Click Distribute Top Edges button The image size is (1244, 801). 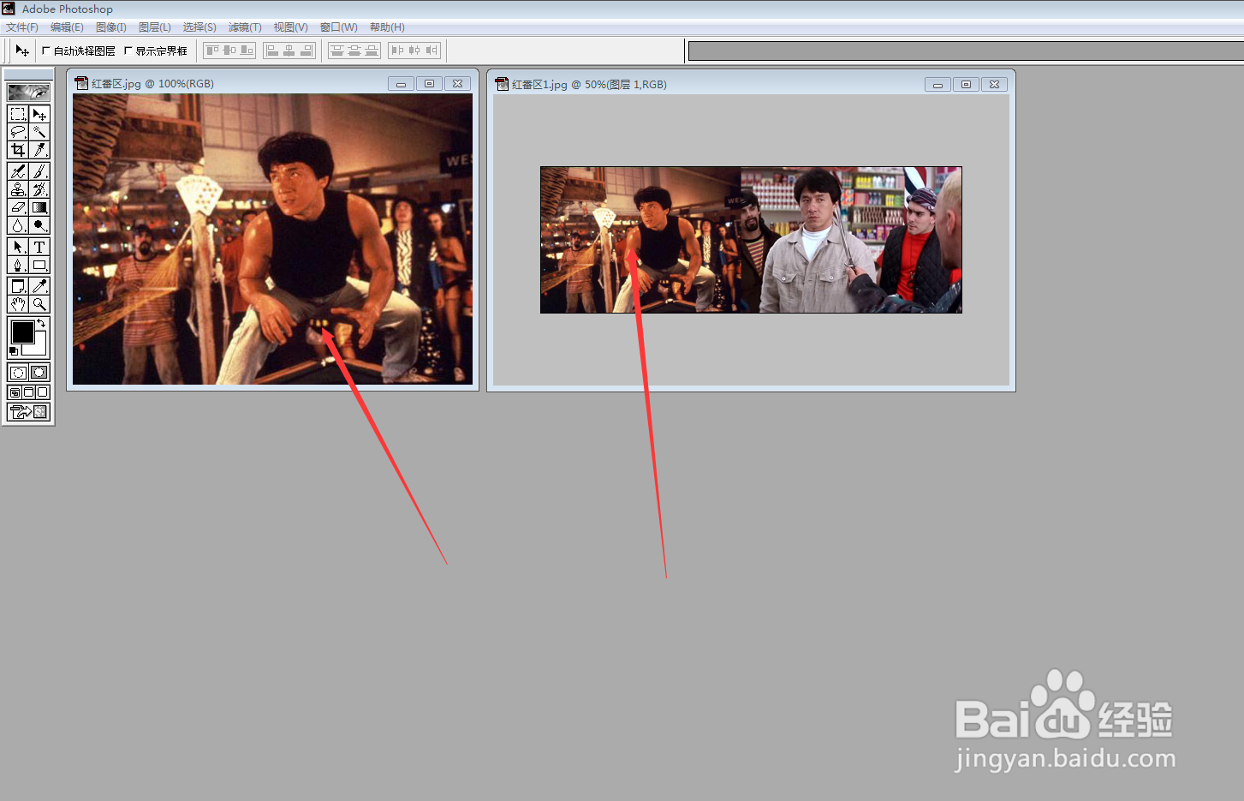337,51
